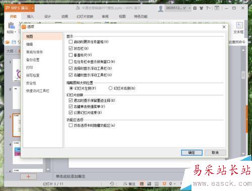The image size is (252, 191).
Task: Click the skin (shirt) icon in title bar
Action: click(x=201, y=8)
